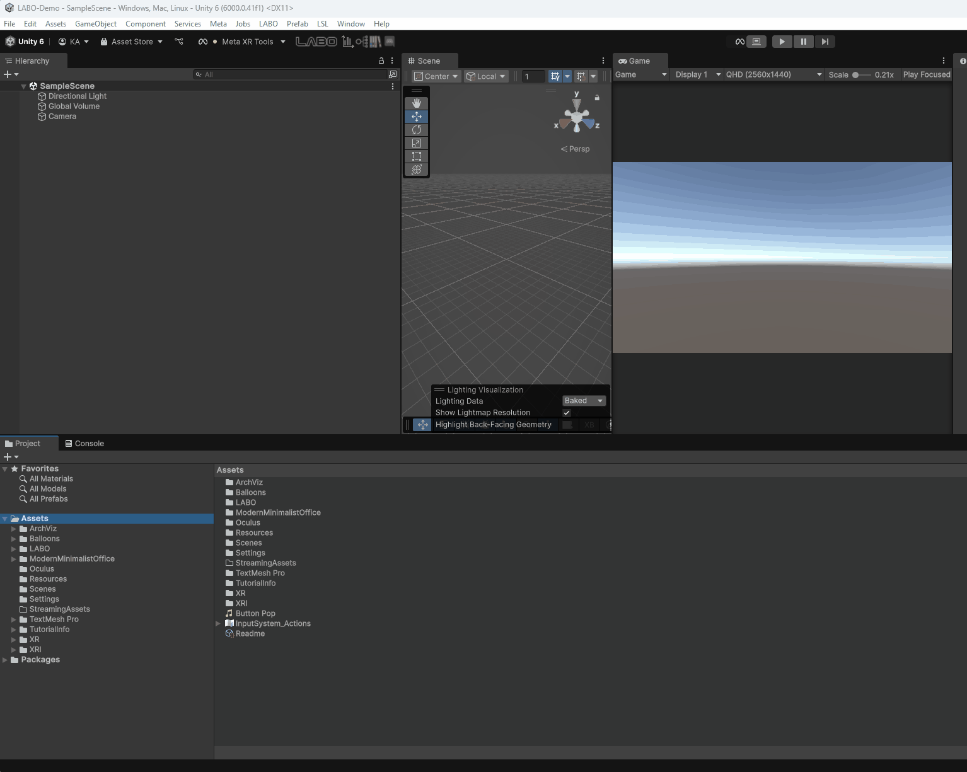Expand InputSystem_Actions asset
This screenshot has height=772, width=967.
click(218, 624)
